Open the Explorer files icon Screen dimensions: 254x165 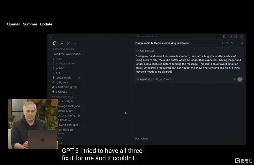coord(55,43)
